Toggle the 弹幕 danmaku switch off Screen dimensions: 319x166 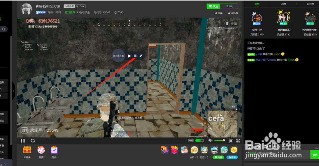click(200, 141)
